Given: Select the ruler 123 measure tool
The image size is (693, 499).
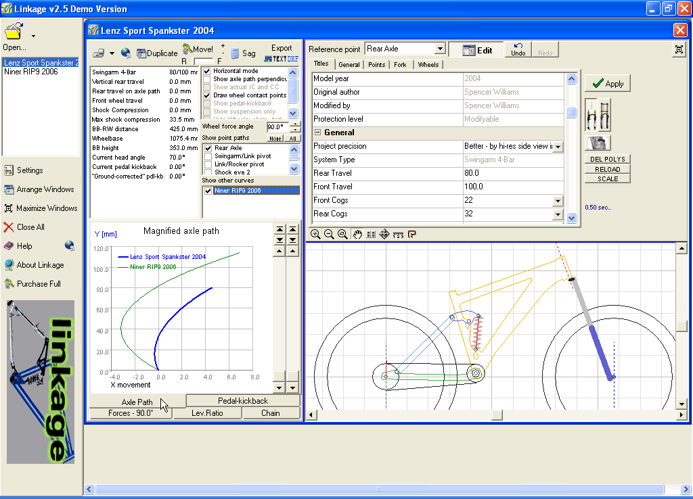Looking at the screenshot, I should coord(398,235).
